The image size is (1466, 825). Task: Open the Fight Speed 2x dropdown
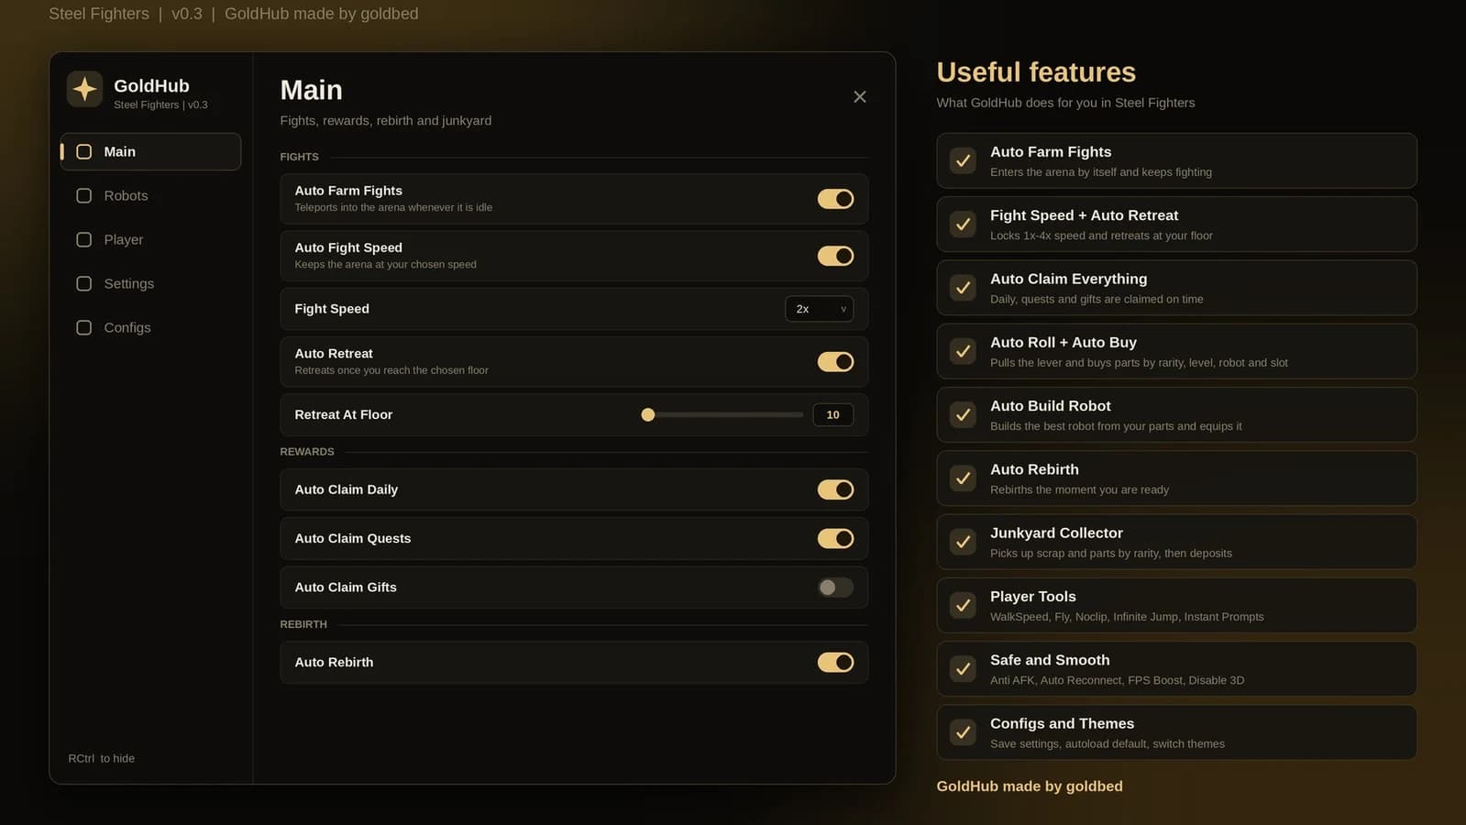[819, 309]
